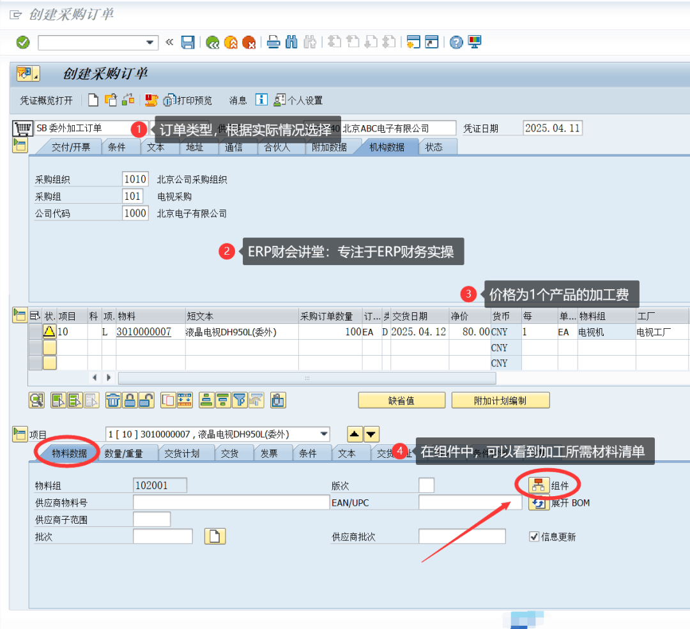Viewport: 690px width, 629px height.
Task: Click the item table horizontal scrollbar
Action: 307,378
